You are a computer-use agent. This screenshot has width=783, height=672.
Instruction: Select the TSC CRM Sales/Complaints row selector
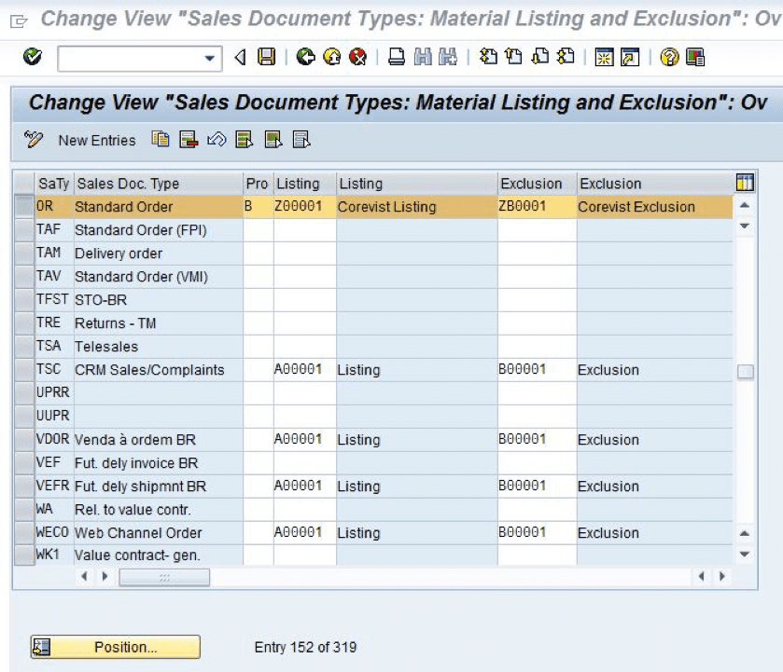24,370
